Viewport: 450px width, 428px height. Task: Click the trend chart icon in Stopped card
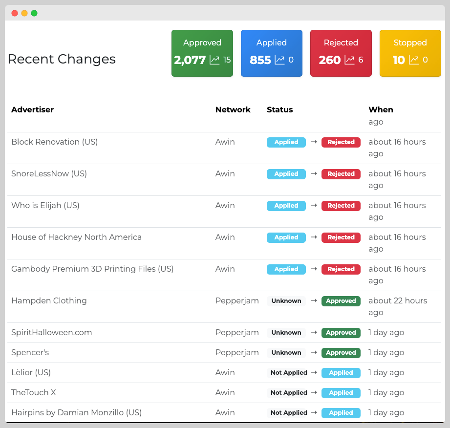point(414,60)
